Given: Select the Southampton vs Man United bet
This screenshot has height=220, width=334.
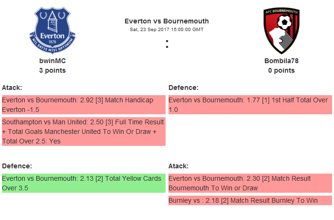Looking at the screenshot, I should click(83, 132).
